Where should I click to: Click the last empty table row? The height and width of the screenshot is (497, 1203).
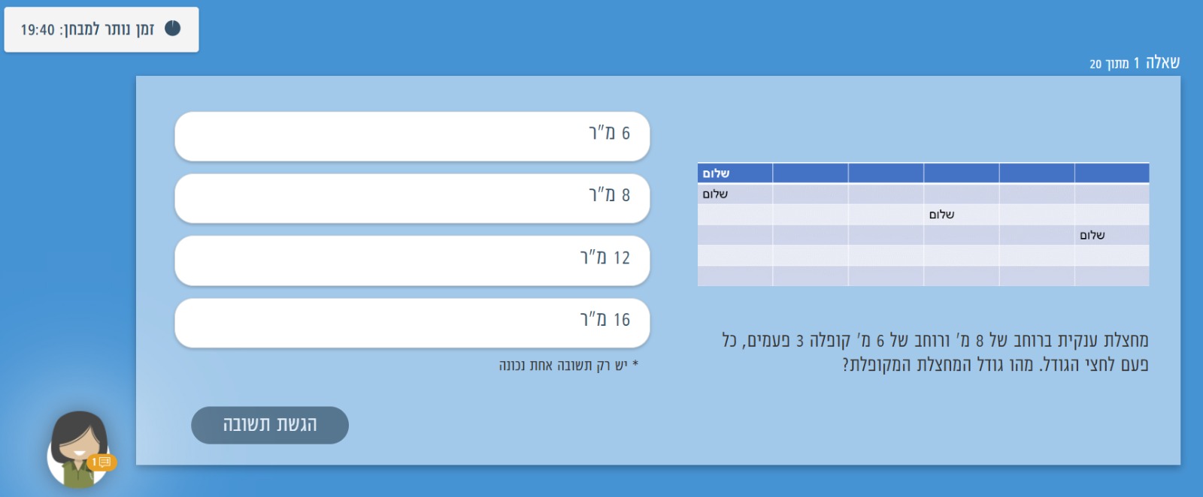click(923, 276)
